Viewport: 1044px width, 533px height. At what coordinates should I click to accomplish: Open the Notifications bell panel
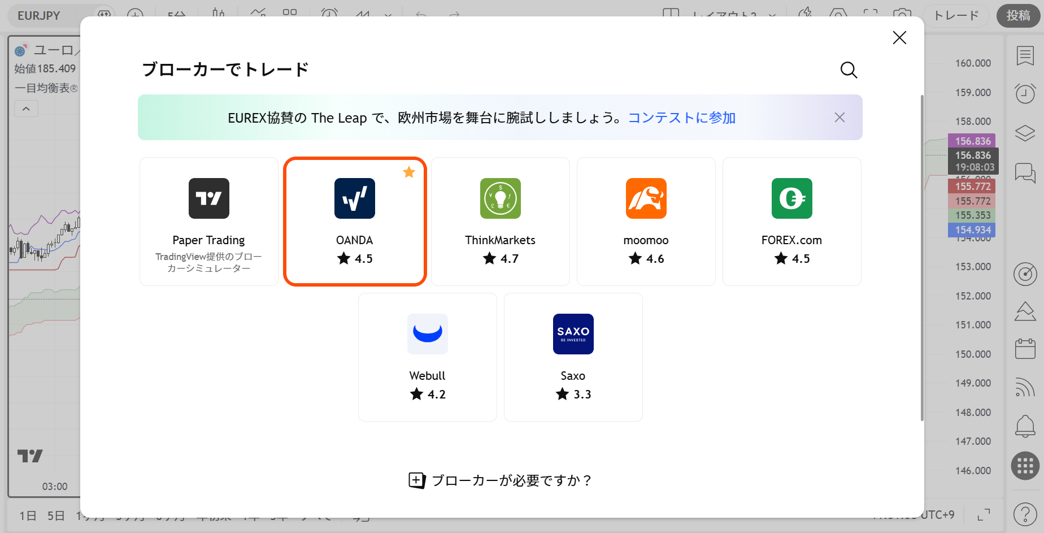[1025, 426]
